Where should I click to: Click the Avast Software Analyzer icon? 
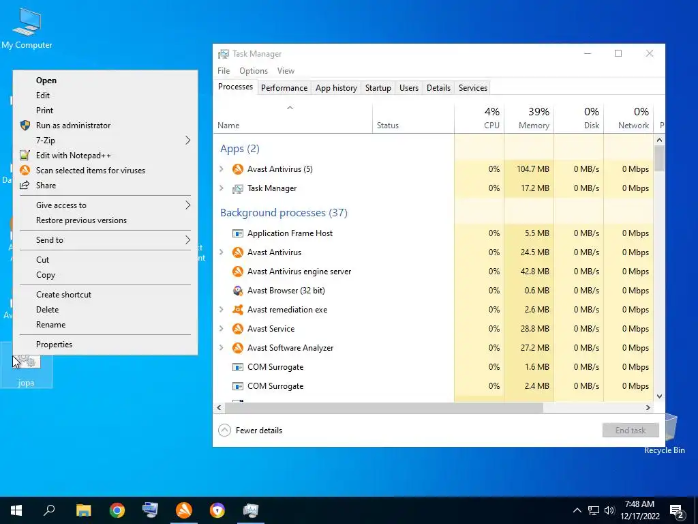tap(238, 348)
